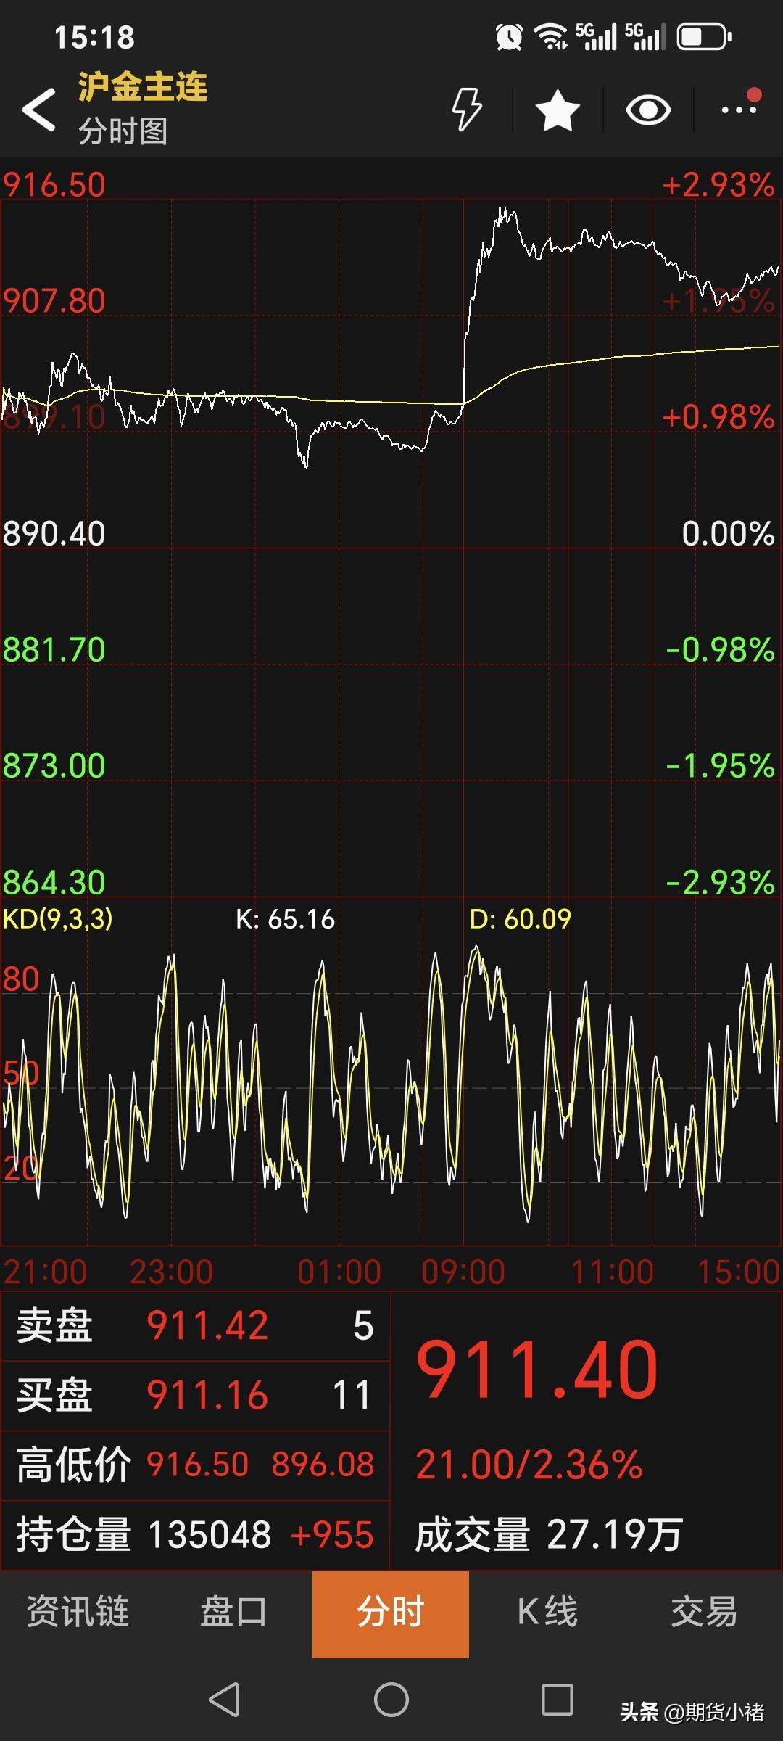Viewport: 783px width, 1741px height.
Task: Tap the KD(9,3,3) indicator label
Action: (x=58, y=918)
